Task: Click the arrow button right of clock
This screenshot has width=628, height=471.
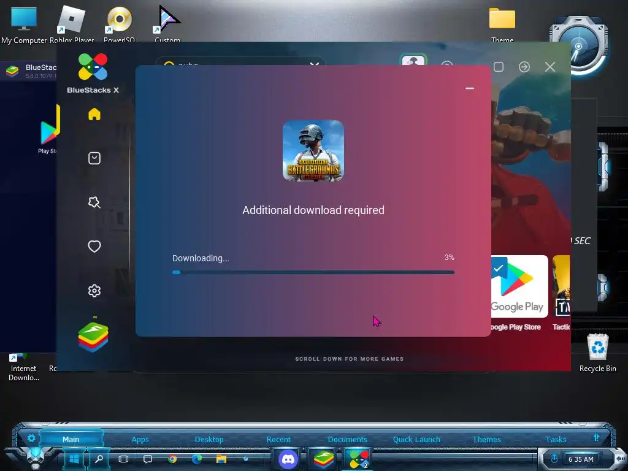Action: [x=621, y=459]
